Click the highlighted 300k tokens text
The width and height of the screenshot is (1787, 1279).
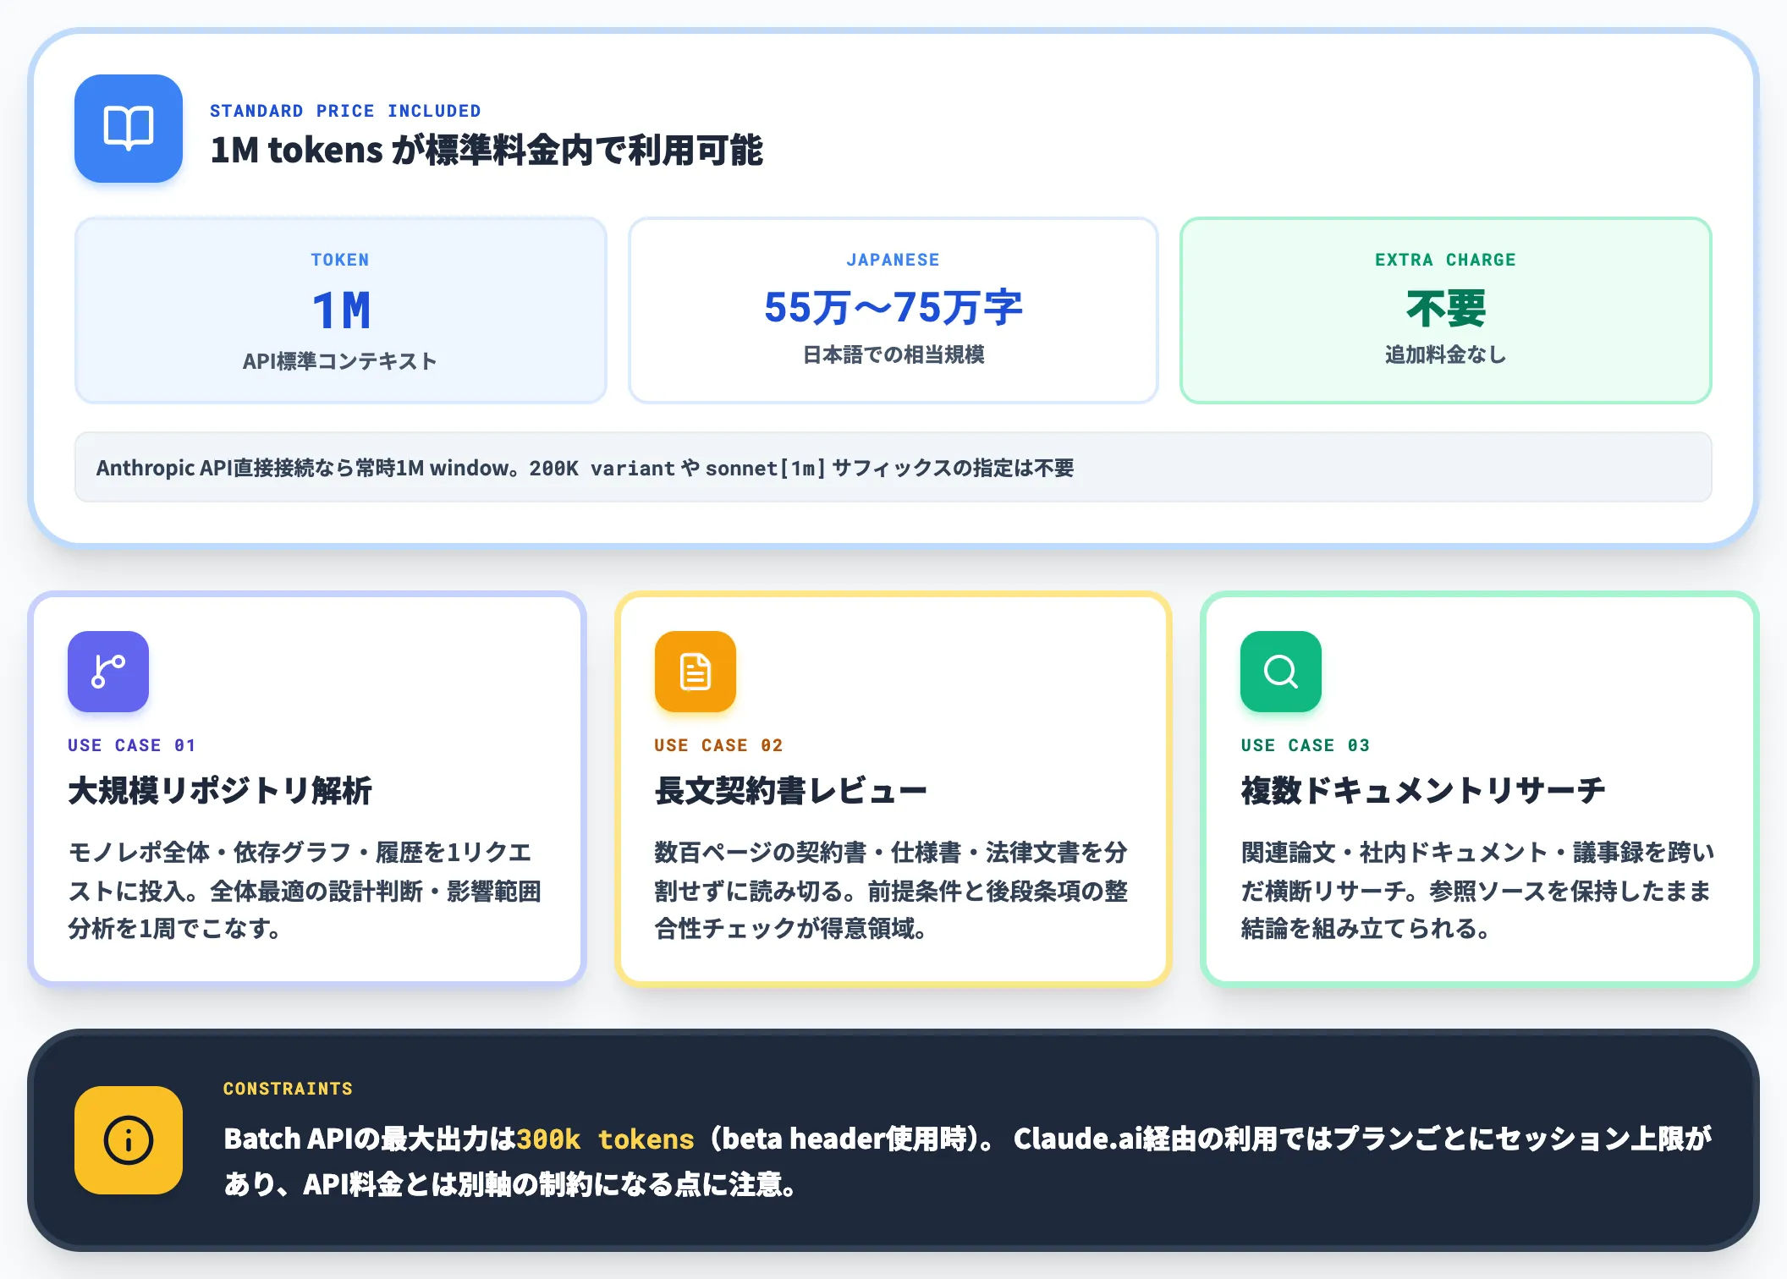coord(605,1139)
